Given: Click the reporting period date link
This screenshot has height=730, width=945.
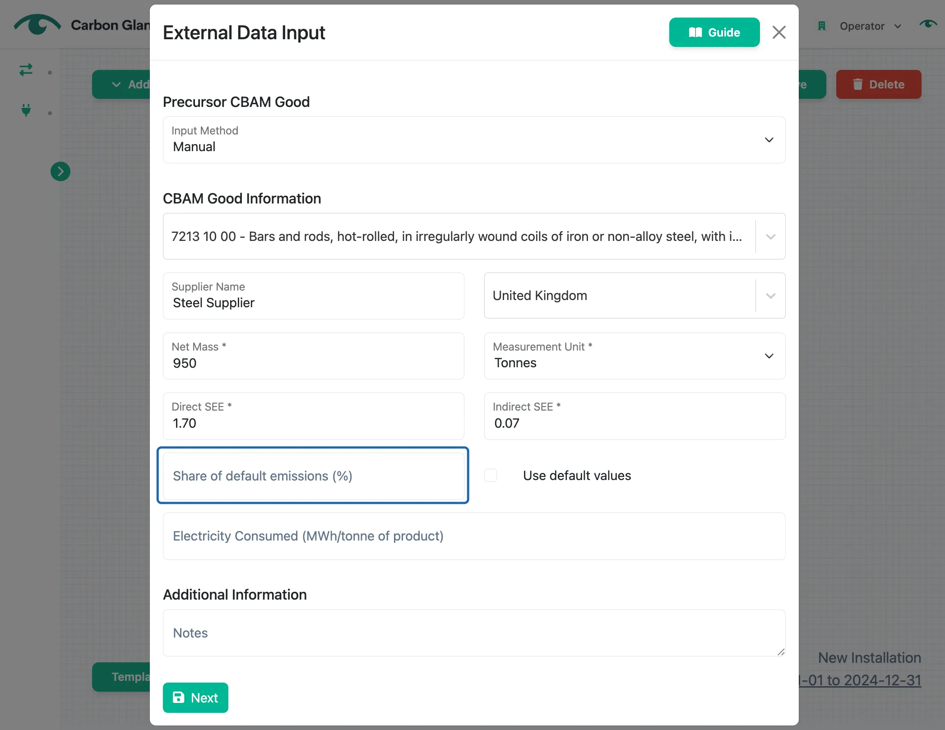Looking at the screenshot, I should (x=859, y=680).
